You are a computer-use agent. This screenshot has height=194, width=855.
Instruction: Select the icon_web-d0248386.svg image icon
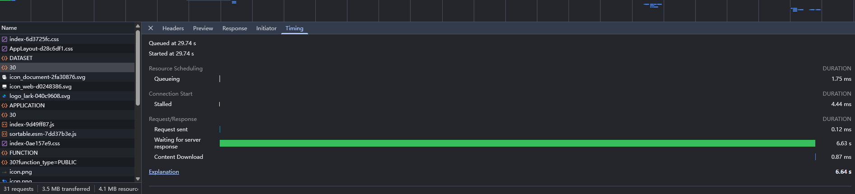(5, 87)
